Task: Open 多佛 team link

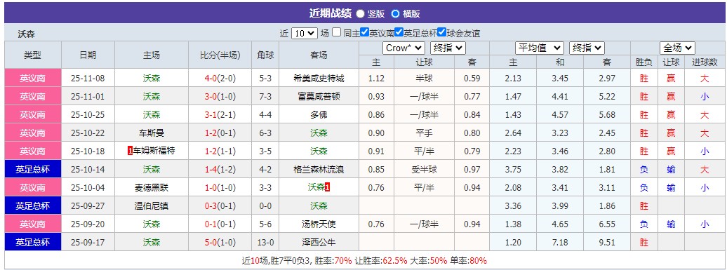Action: pyautogui.click(x=319, y=115)
